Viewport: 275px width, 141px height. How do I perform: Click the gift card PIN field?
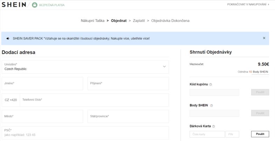point(232,134)
